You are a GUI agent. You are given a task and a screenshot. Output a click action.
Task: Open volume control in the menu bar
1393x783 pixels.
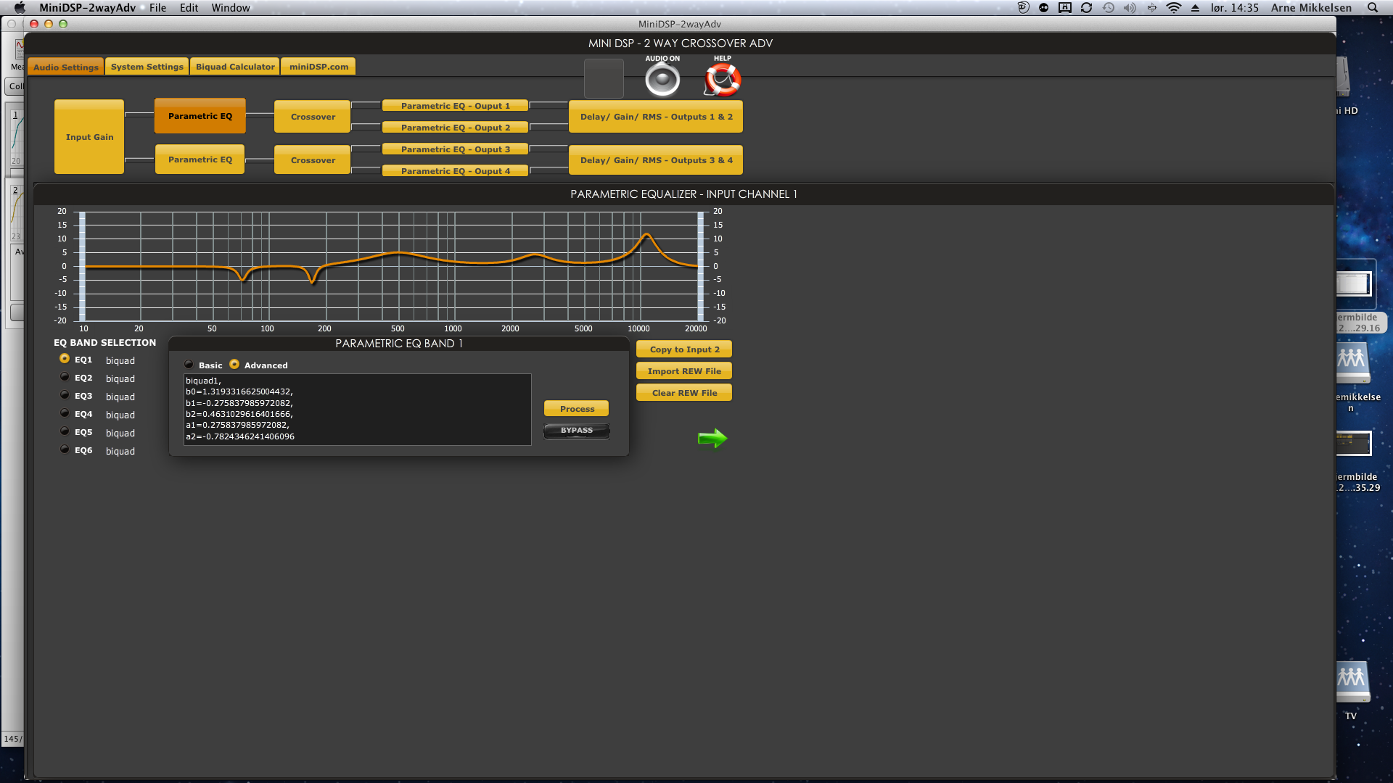(1130, 8)
